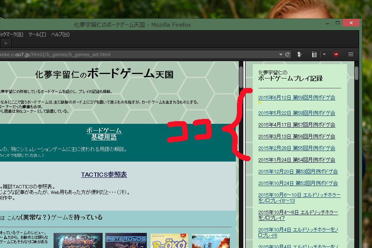Open 2015年12月20日 第53回月例ボドゲ会 link
The height and width of the screenshot is (248, 372).
[x=298, y=172]
